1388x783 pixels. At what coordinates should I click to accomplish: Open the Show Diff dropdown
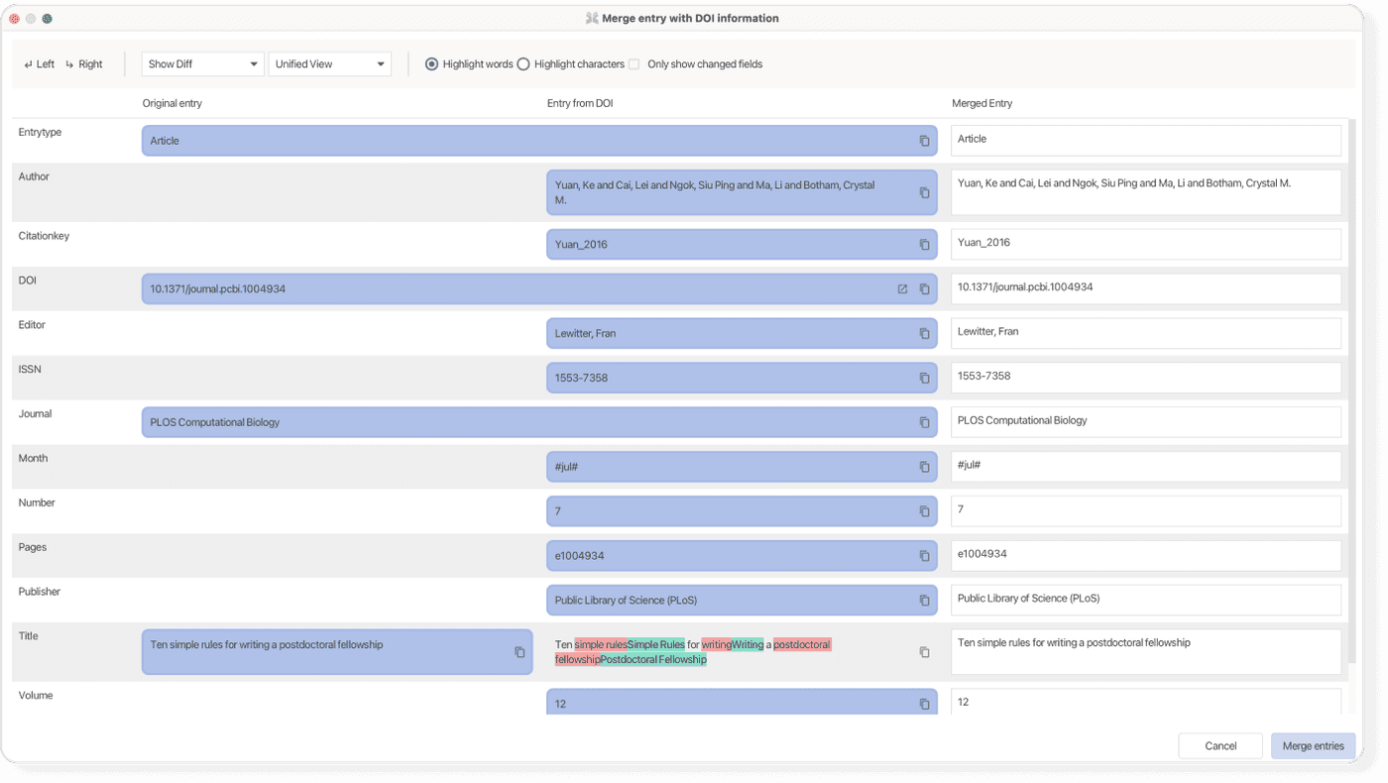click(202, 63)
